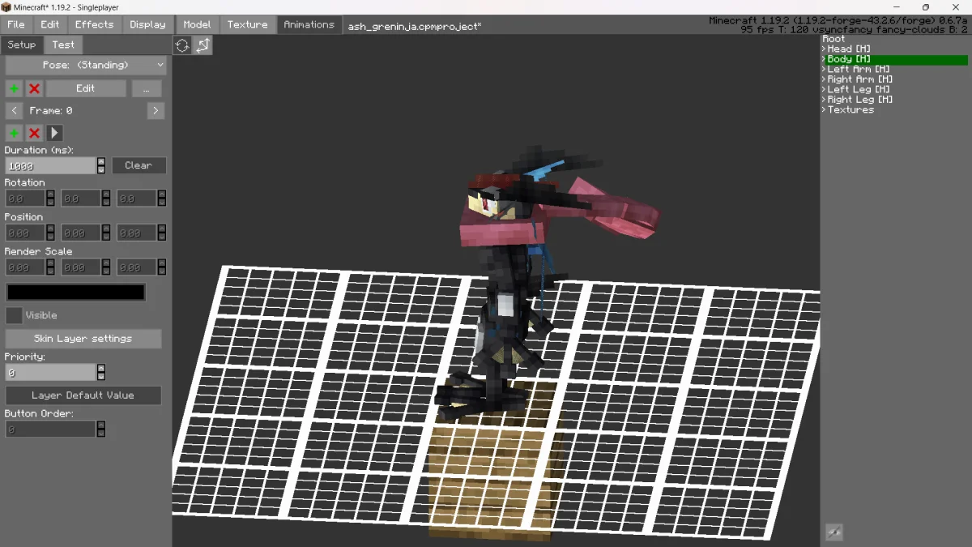972x547 pixels.
Task: Click the third Render Scale input field
Action: [x=137, y=267]
